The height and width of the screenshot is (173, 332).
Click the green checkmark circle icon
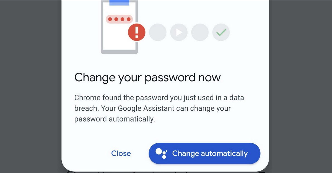pos(221,32)
